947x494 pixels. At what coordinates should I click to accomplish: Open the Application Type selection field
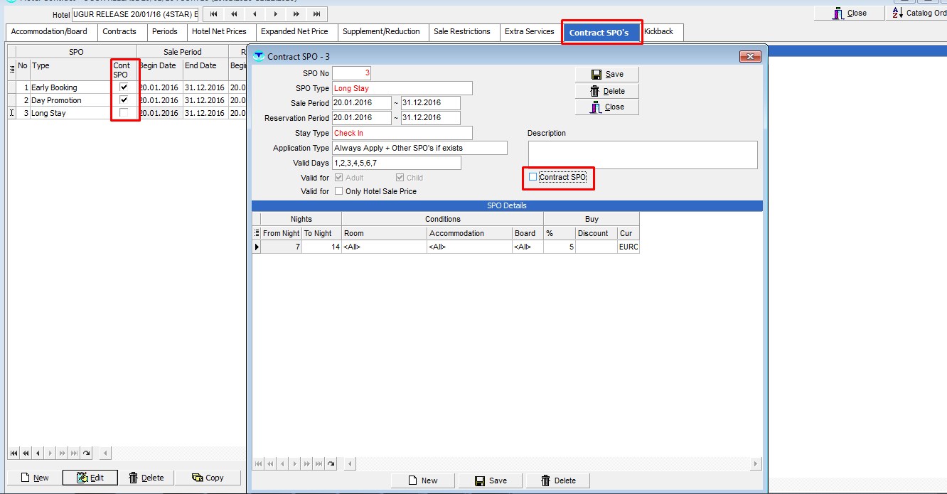419,148
